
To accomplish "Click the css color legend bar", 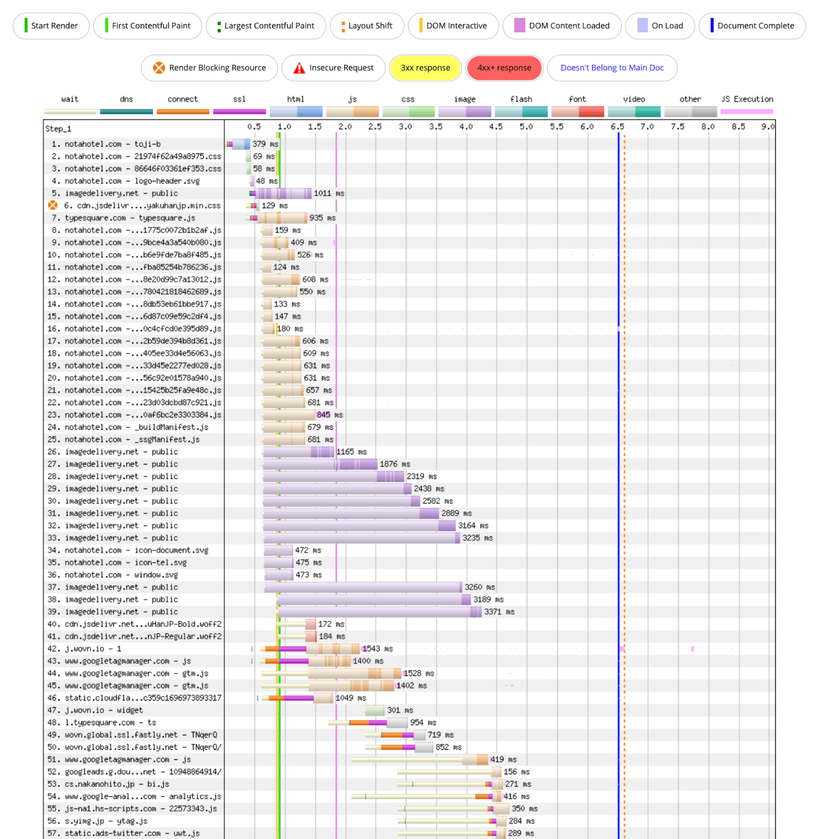I will pos(408,111).
